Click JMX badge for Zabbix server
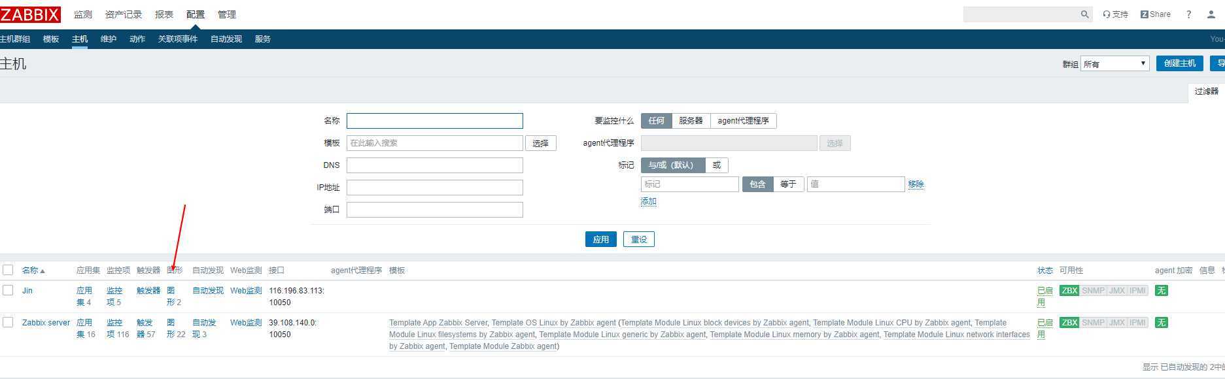 [1116, 323]
